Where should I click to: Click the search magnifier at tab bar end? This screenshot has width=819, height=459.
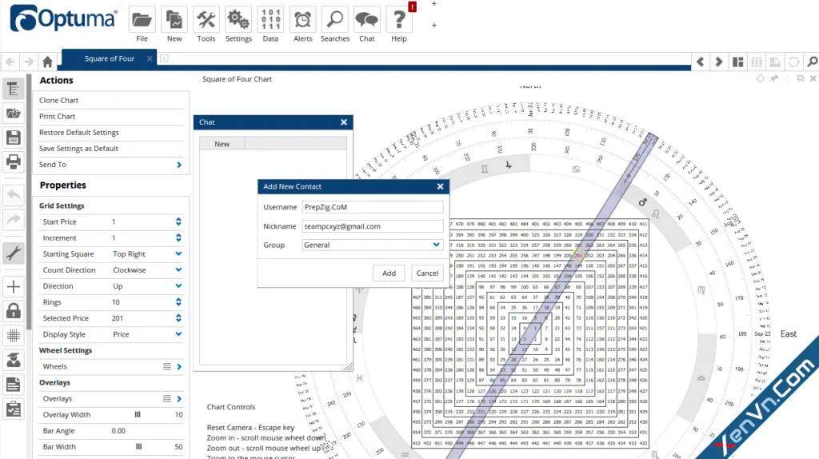[813, 62]
